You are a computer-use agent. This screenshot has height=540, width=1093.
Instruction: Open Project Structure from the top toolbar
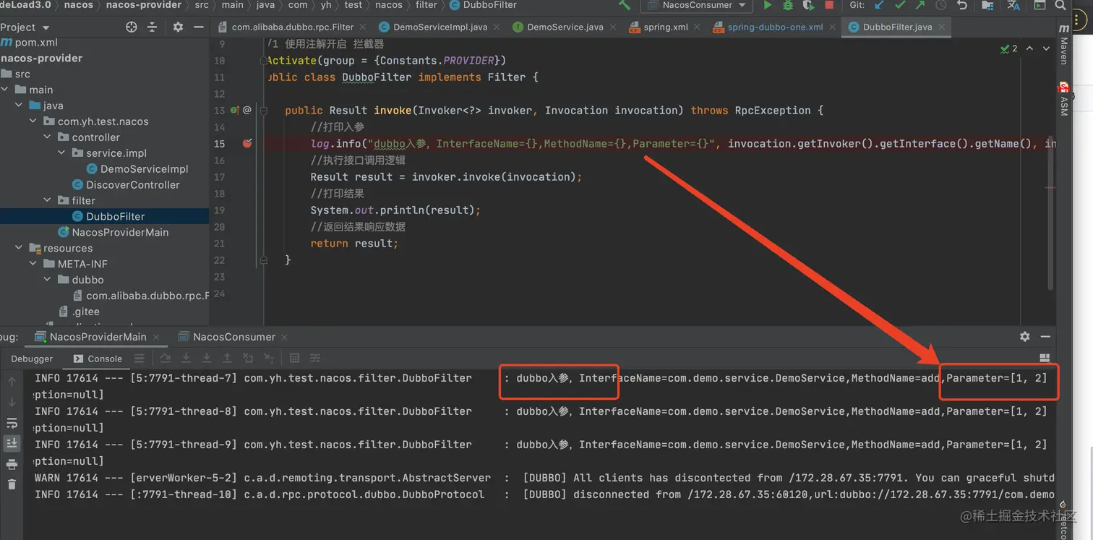coord(987,5)
